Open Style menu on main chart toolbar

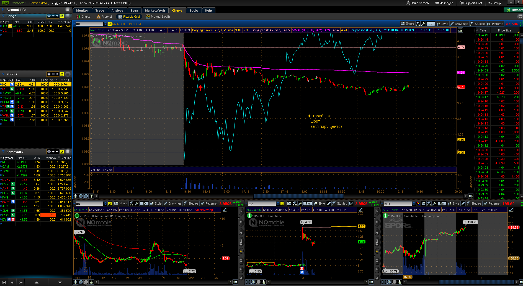tap(442, 24)
